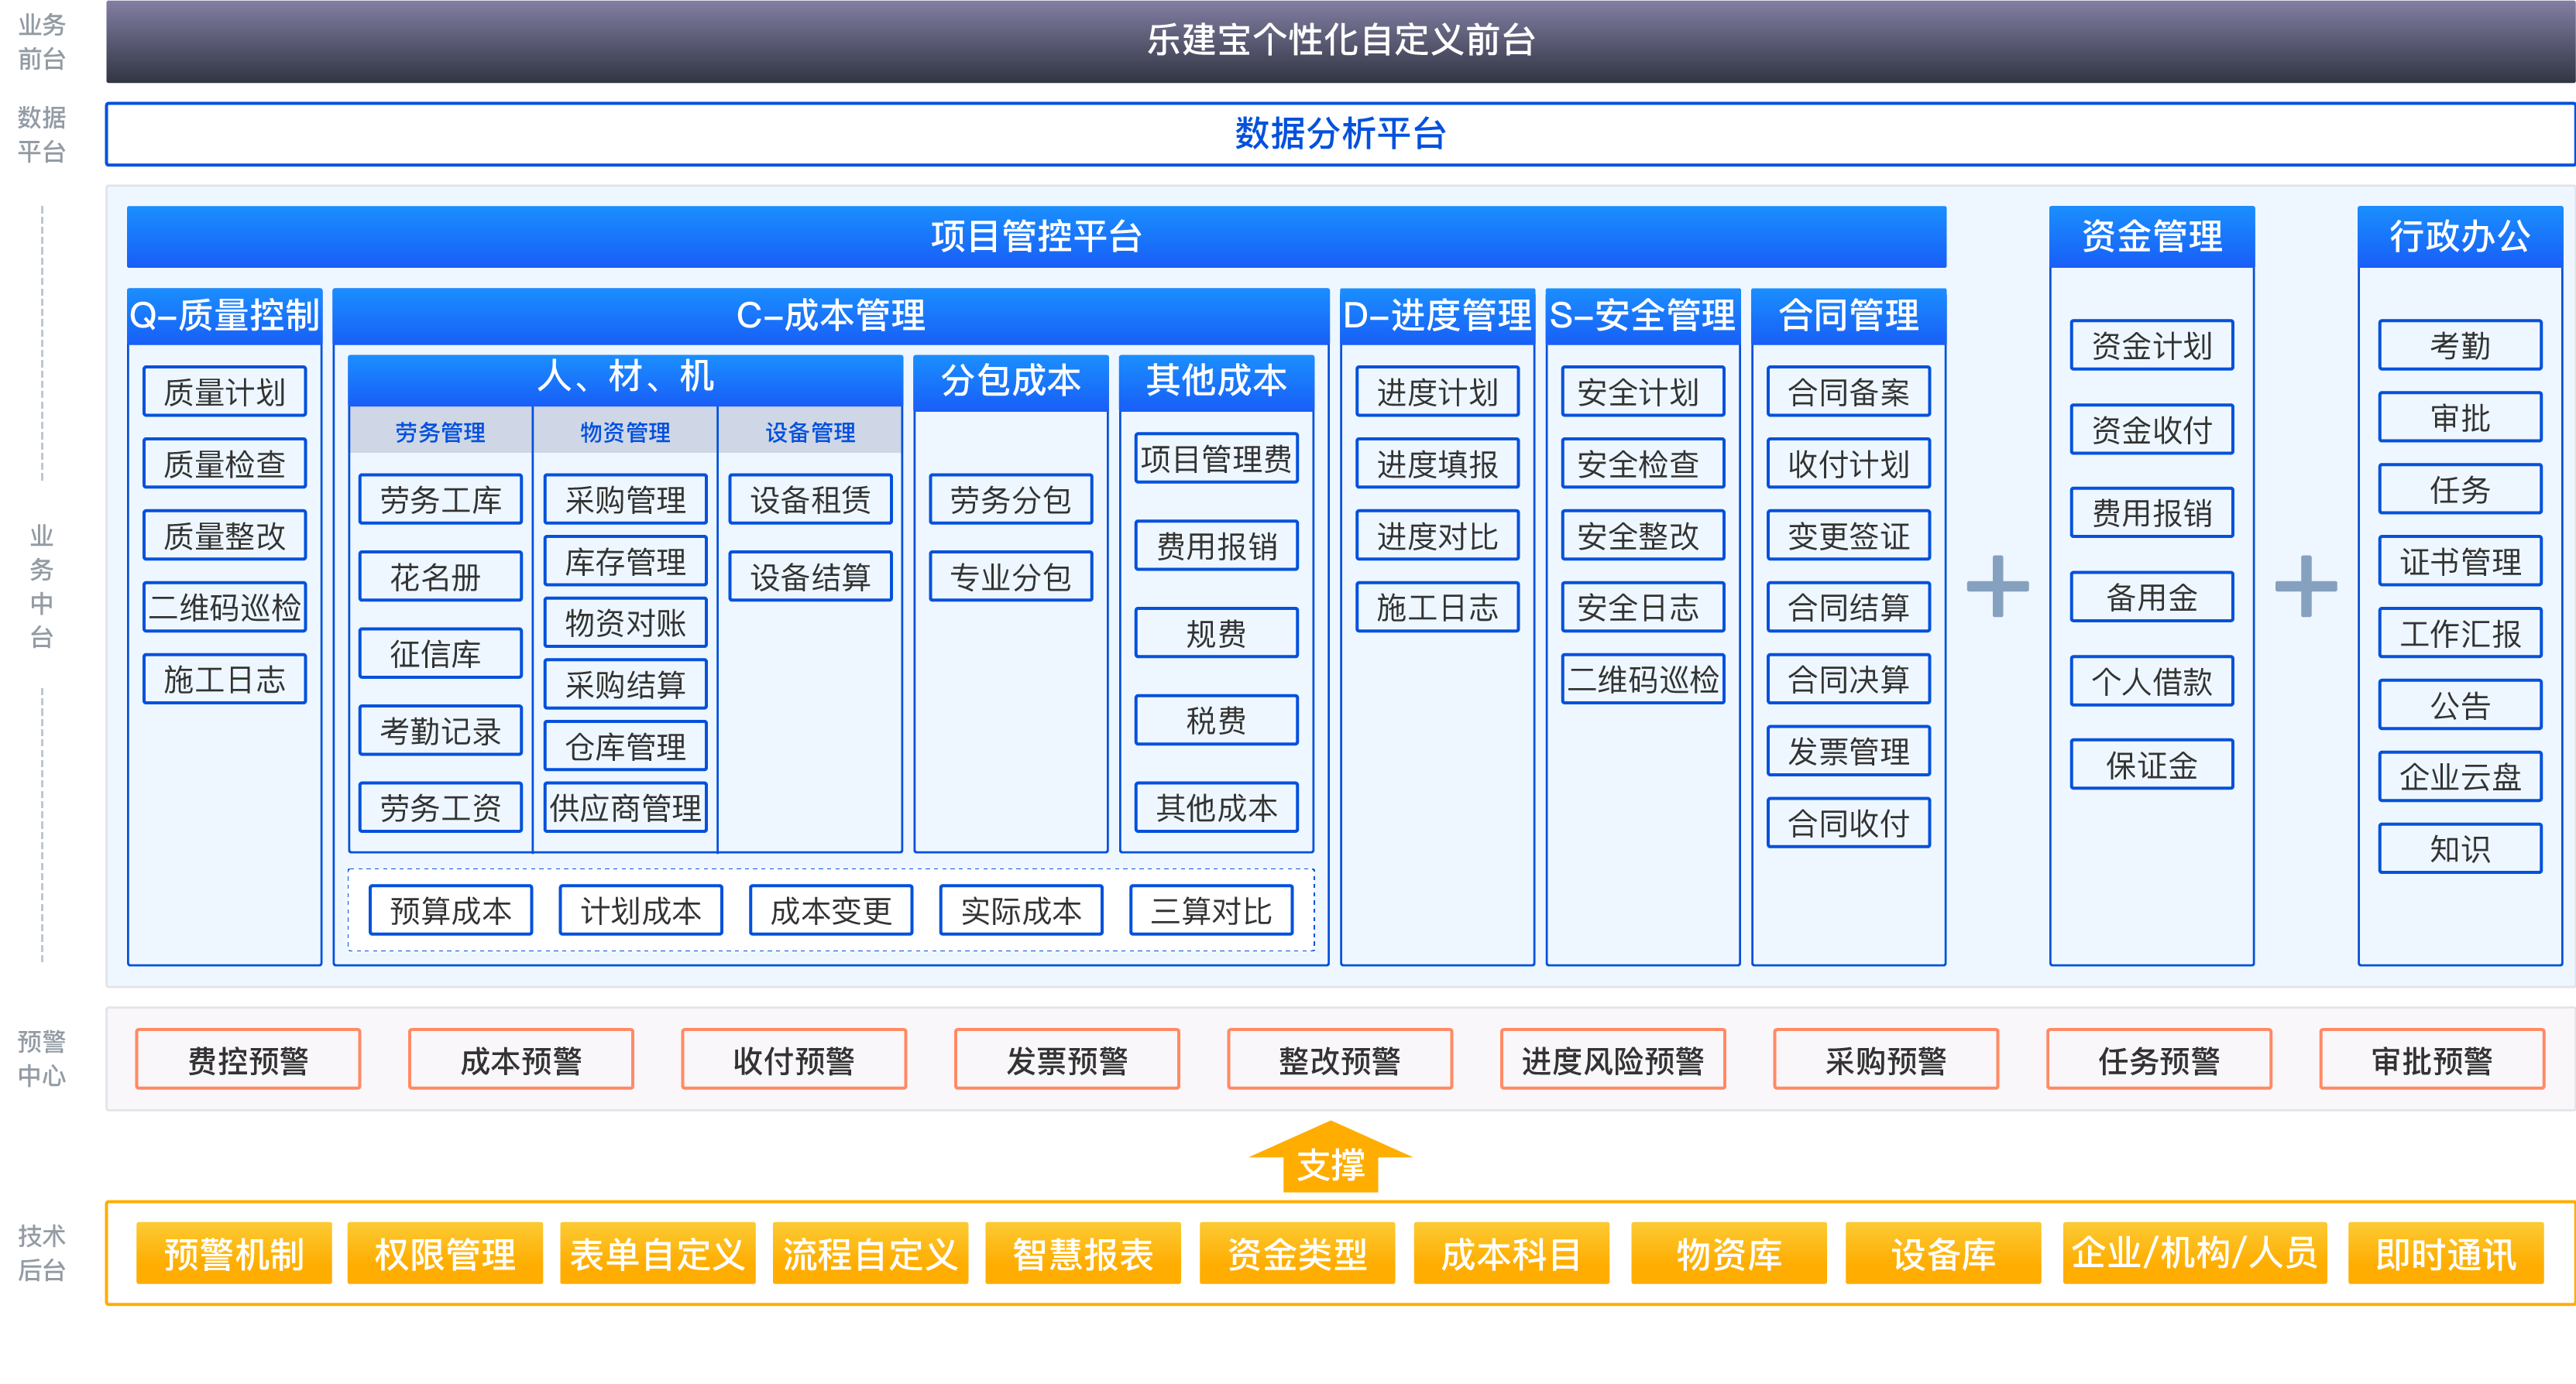The image size is (2576, 1384).
Task: Click the 考勤 box in 行政办公
Action: pos(2459,346)
